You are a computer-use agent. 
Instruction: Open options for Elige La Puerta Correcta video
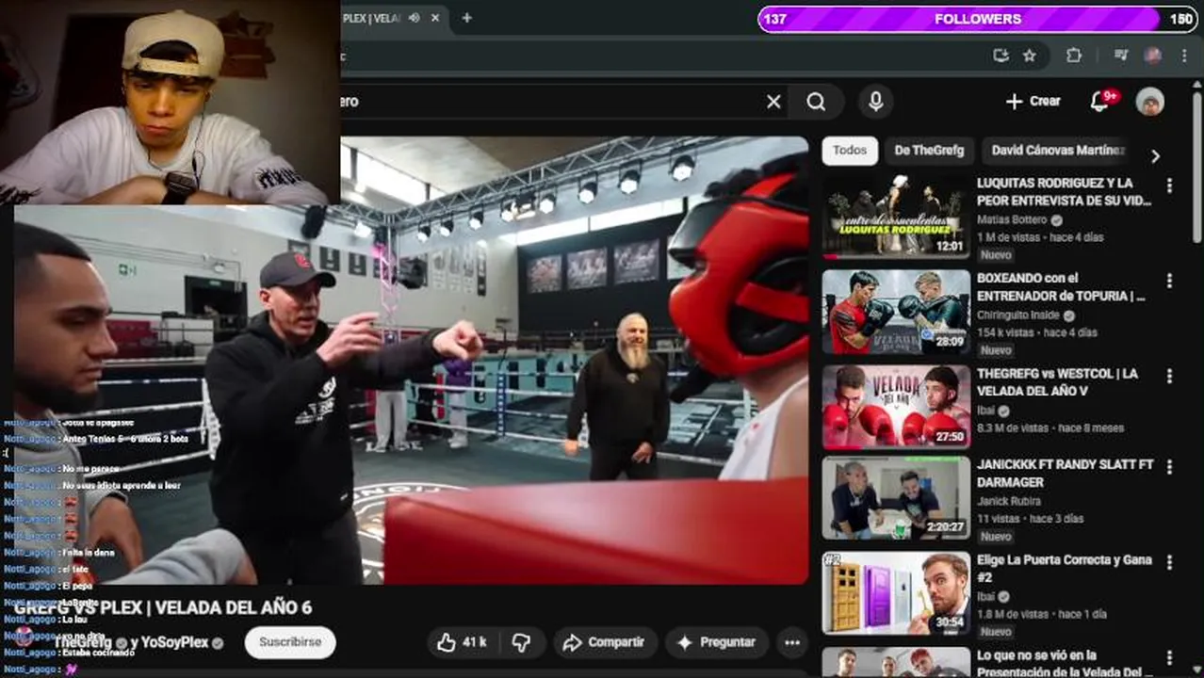(x=1169, y=562)
